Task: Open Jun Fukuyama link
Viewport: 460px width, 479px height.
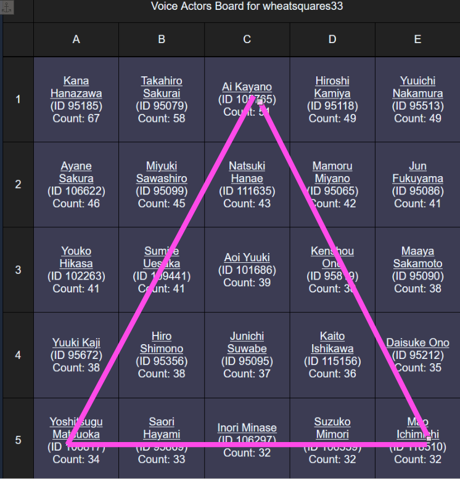Action: pyautogui.click(x=417, y=172)
